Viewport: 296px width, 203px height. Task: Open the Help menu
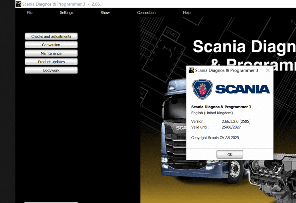[187, 13]
